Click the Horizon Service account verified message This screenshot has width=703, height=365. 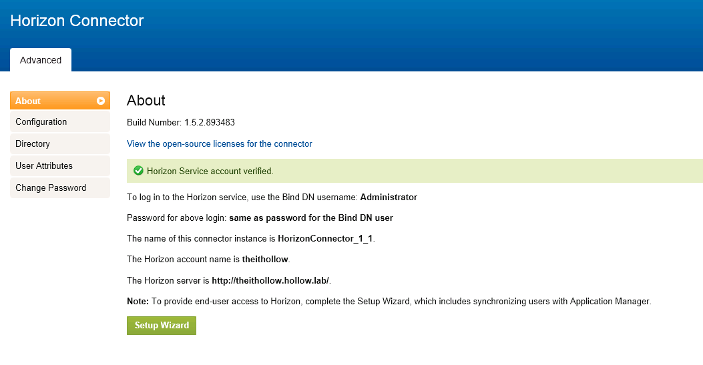pos(210,171)
